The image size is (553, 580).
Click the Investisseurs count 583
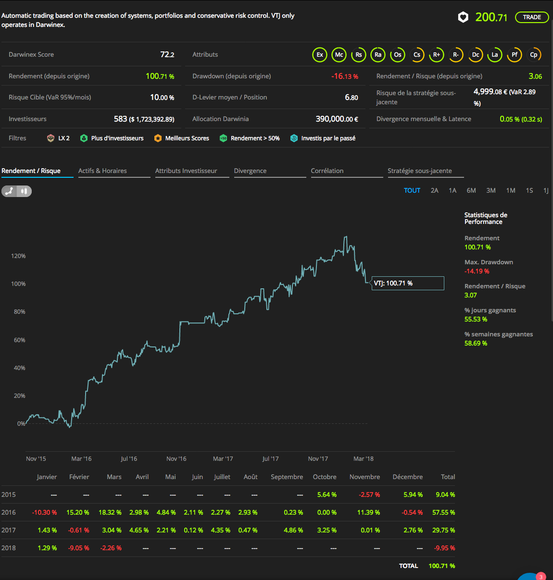point(120,119)
